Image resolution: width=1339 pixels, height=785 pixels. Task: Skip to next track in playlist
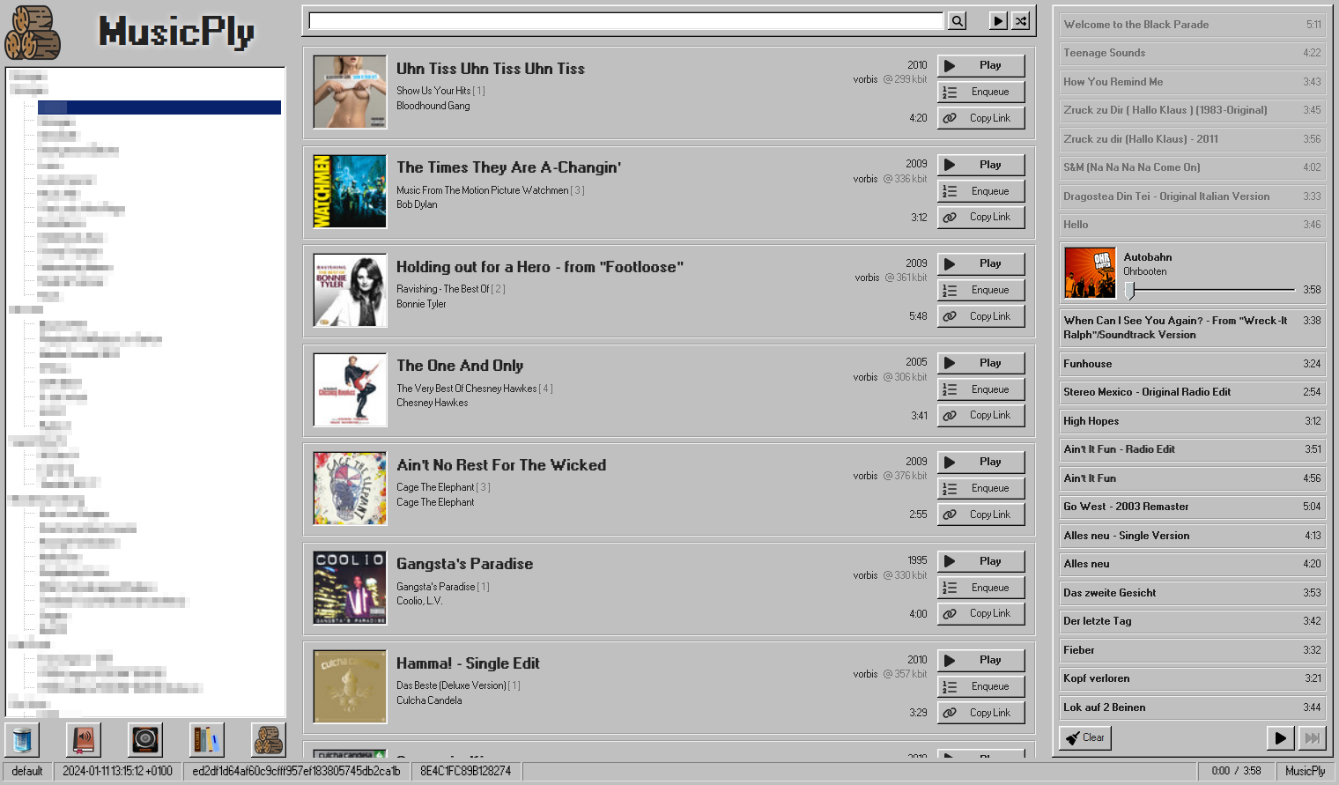tap(1312, 738)
